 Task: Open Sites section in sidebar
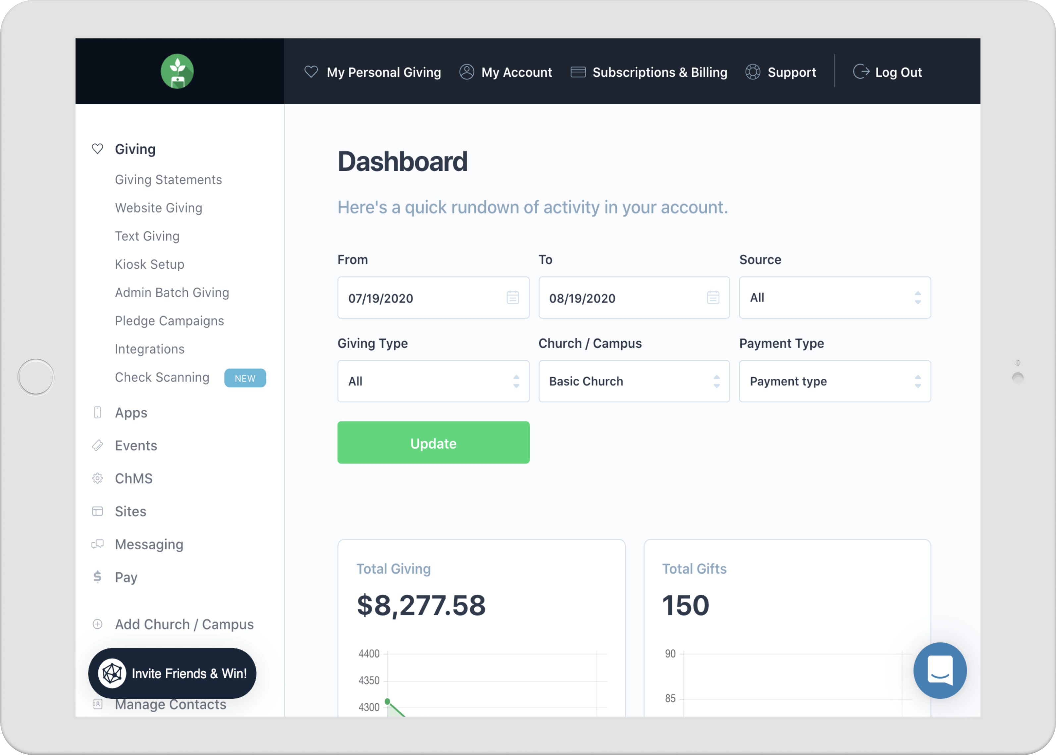click(x=130, y=511)
